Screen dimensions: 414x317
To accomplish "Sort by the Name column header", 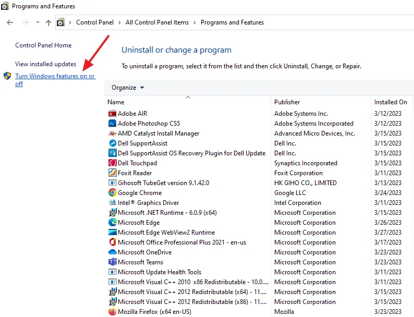I will click(188, 102).
